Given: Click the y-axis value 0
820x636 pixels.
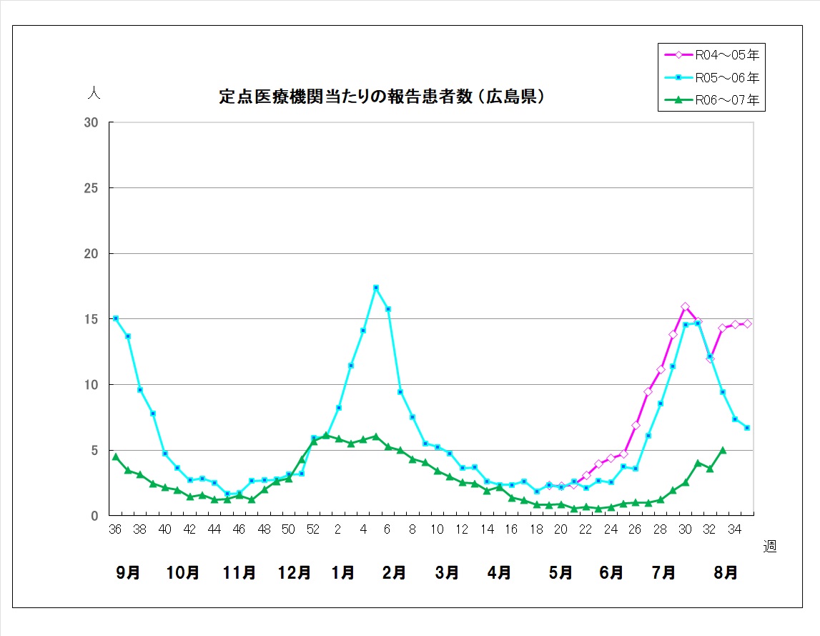Looking at the screenshot, I should pos(94,516).
